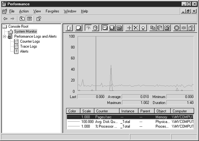Select Trace Logs in the tree
The height and width of the screenshot is (141, 199).
tap(29, 46)
